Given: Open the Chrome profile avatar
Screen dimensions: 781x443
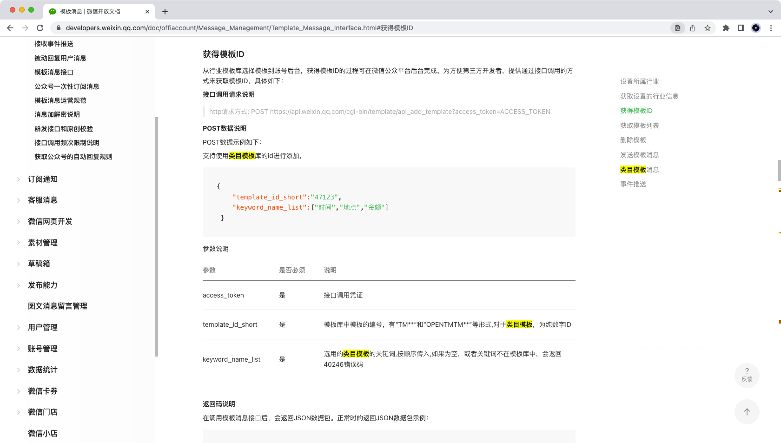Looking at the screenshot, I should 756,28.
